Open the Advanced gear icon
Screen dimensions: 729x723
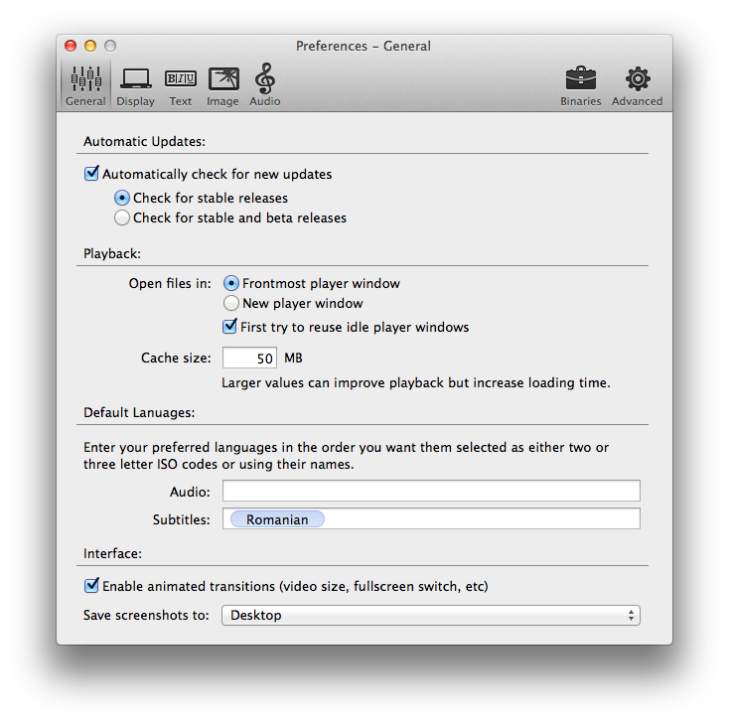coord(637,79)
